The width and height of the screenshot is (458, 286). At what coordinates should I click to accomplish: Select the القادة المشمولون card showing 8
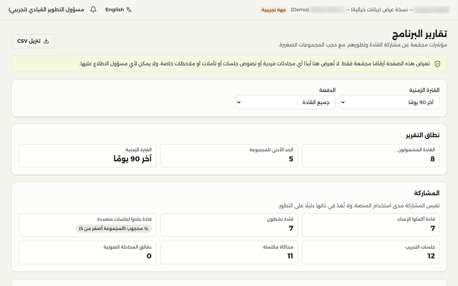click(371, 156)
